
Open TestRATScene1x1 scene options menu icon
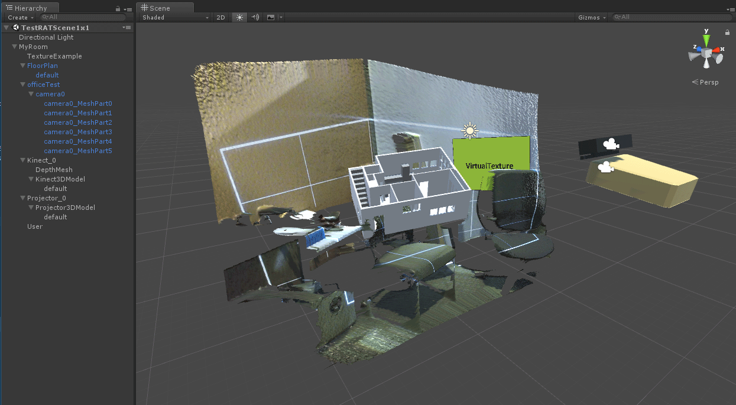click(x=127, y=28)
